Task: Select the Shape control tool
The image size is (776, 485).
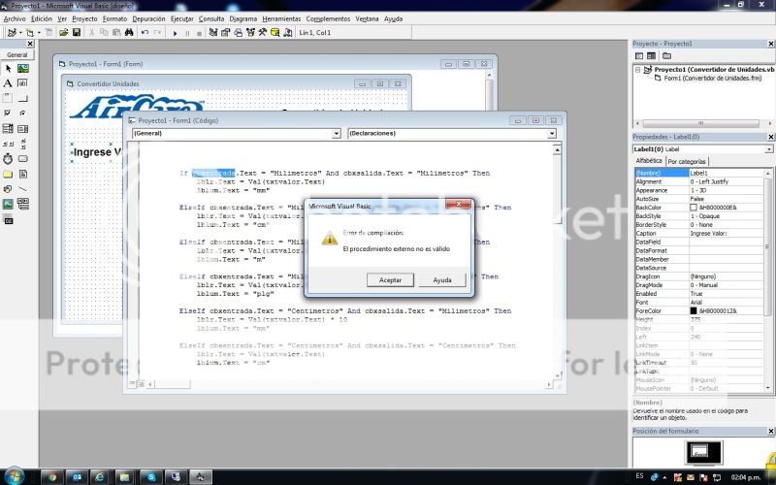Action: (x=8, y=189)
